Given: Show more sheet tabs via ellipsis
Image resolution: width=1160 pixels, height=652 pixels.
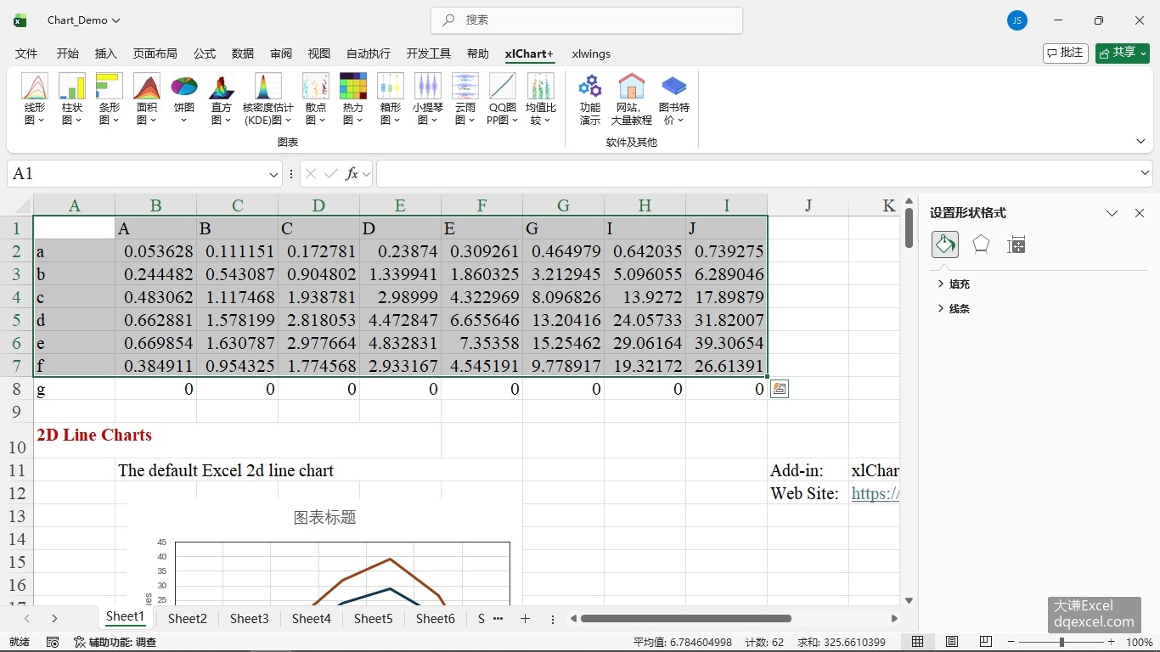Looking at the screenshot, I should tap(498, 619).
